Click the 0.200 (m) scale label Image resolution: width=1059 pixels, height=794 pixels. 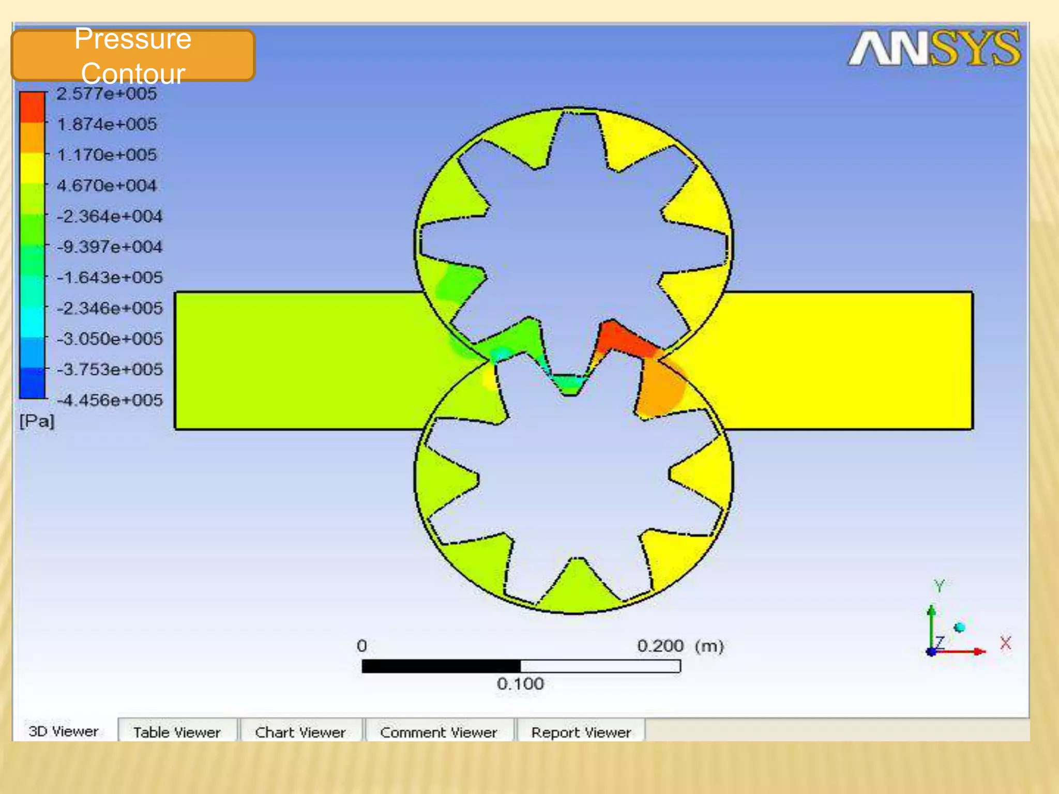pyautogui.click(x=680, y=646)
